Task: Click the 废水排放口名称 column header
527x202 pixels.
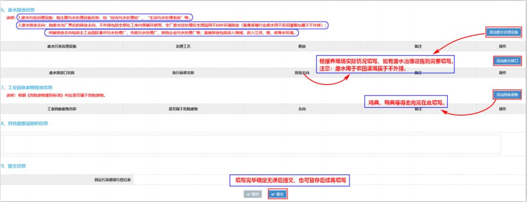Action: pyautogui.click(x=62, y=72)
